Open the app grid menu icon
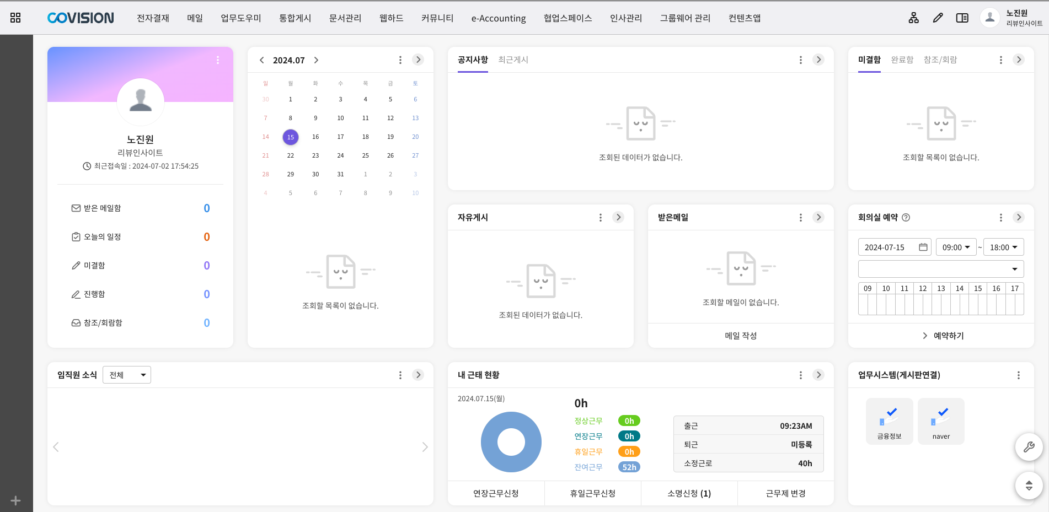Image resolution: width=1049 pixels, height=512 pixels. (15, 18)
